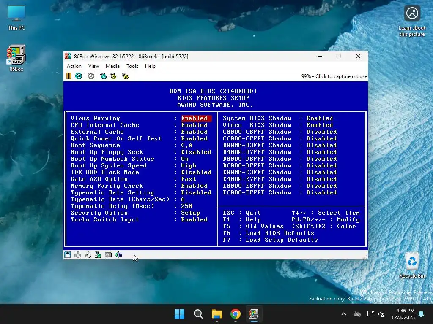The image size is (433, 324).
Task: Click the 'Gate A20 Option' value 'Fast'
Action: (x=189, y=179)
